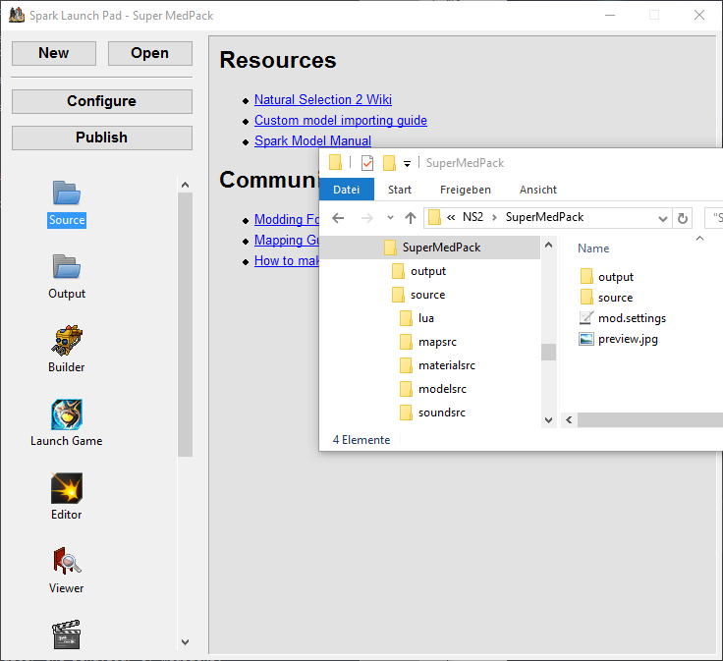Open the Mapping Guide link
This screenshot has width=723, height=661.
click(x=286, y=240)
